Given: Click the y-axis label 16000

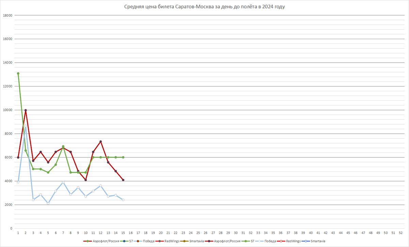Looking at the screenshot, I should click(x=7, y=39).
